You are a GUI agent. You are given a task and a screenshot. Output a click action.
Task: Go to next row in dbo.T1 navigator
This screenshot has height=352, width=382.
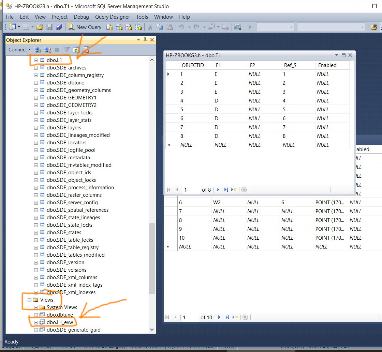(218, 190)
